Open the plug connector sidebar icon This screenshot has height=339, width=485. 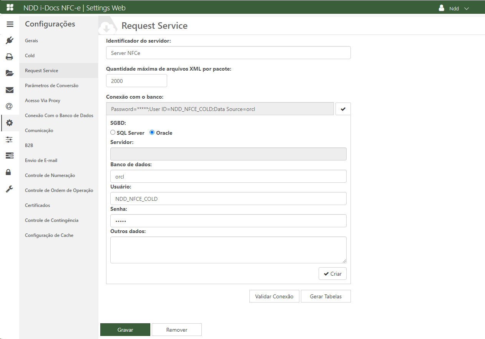click(x=10, y=40)
